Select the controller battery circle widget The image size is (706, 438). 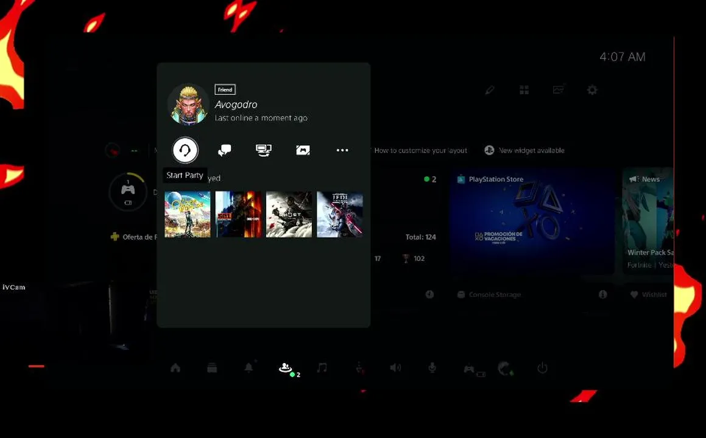[128, 191]
